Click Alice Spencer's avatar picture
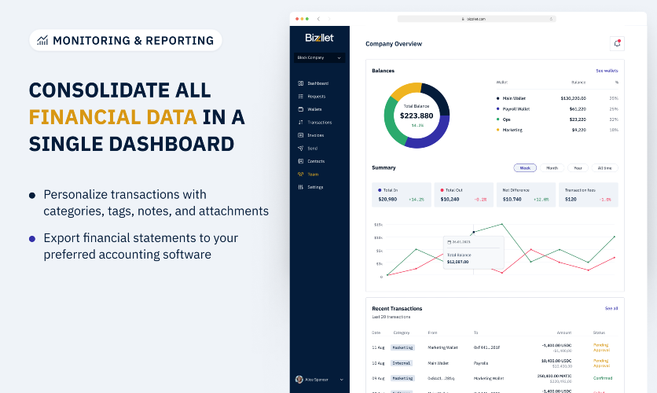This screenshot has width=657, height=393. pyautogui.click(x=299, y=380)
